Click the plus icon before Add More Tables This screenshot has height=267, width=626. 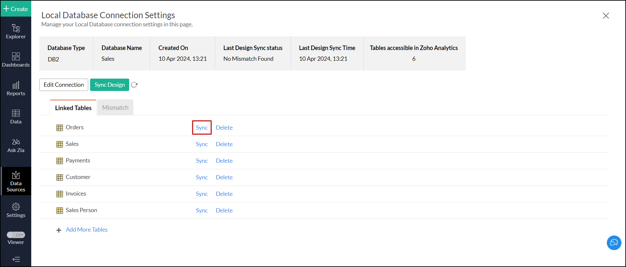[x=59, y=230]
